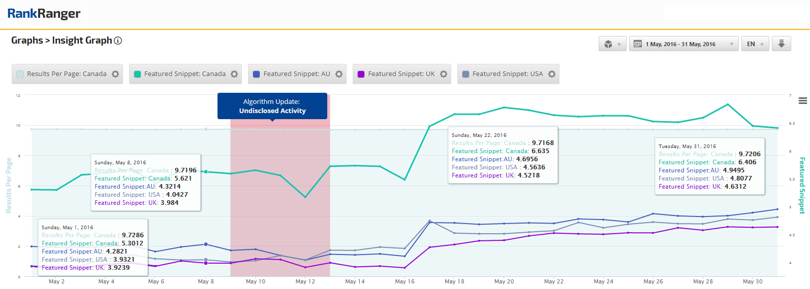Click the Featured Snippet: Canada teal swatch
Screen dimensions: 810x289
137,74
